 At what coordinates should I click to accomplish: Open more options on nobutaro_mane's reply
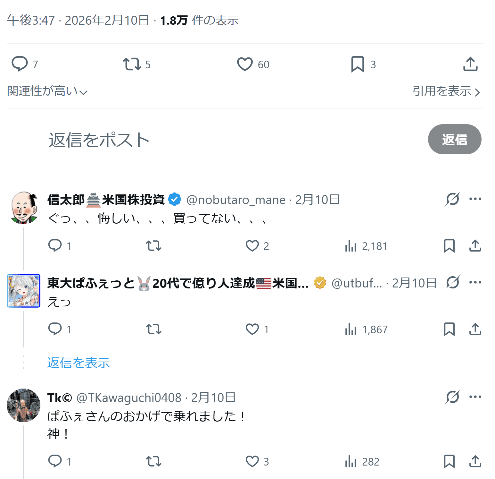point(475,199)
